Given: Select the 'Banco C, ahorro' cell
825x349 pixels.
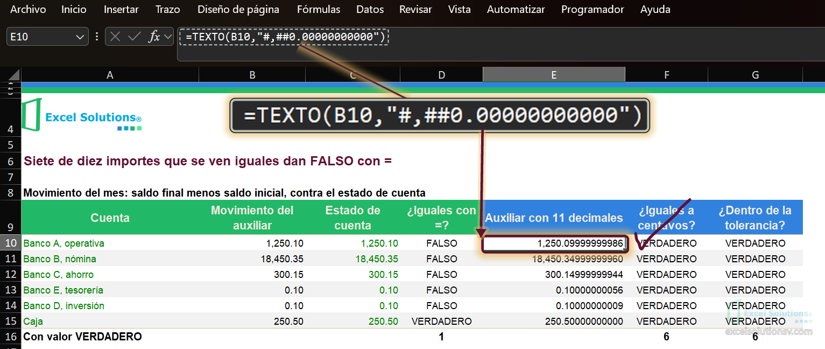Looking at the screenshot, I should 110,274.
